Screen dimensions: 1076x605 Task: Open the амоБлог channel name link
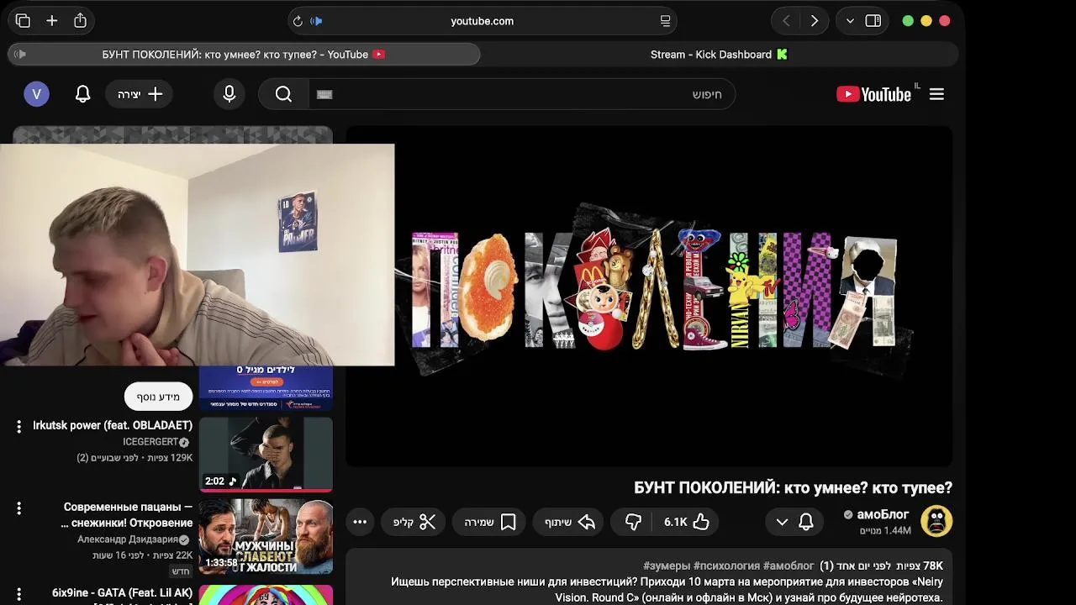coord(883,514)
